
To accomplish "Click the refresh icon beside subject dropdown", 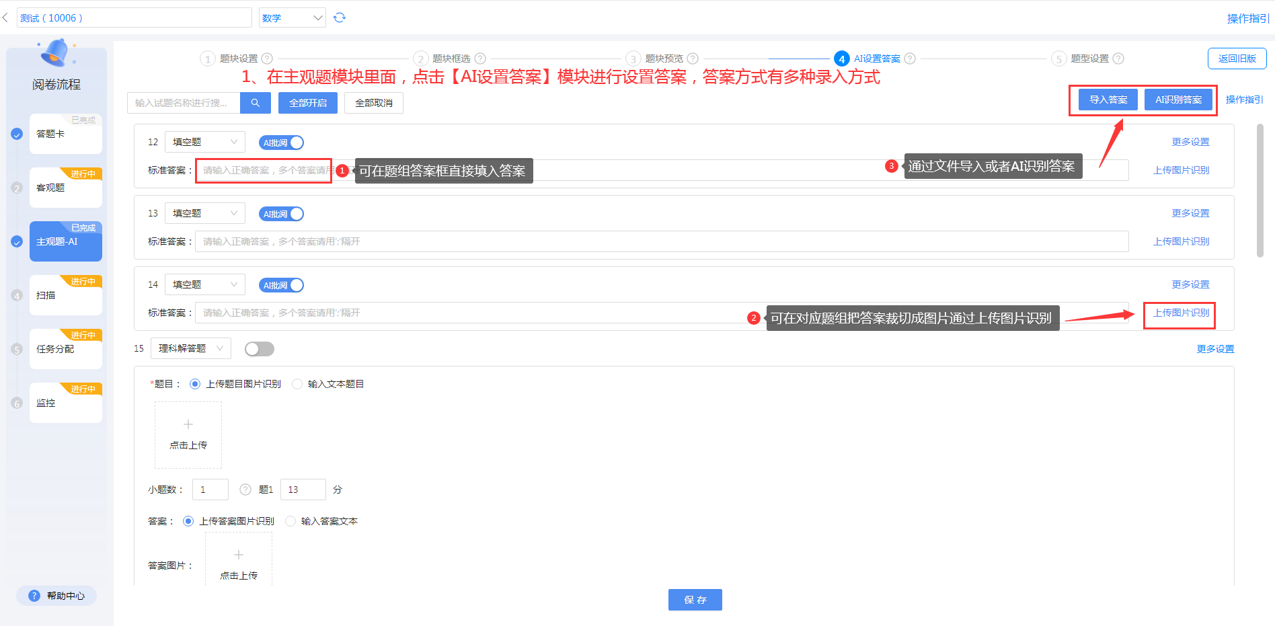I will tap(340, 17).
